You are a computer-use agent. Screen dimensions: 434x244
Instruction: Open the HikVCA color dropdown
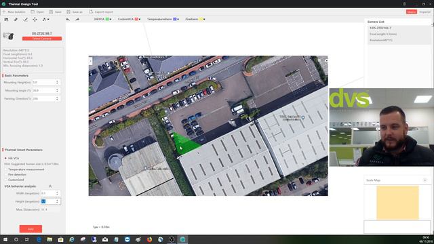pos(111,20)
